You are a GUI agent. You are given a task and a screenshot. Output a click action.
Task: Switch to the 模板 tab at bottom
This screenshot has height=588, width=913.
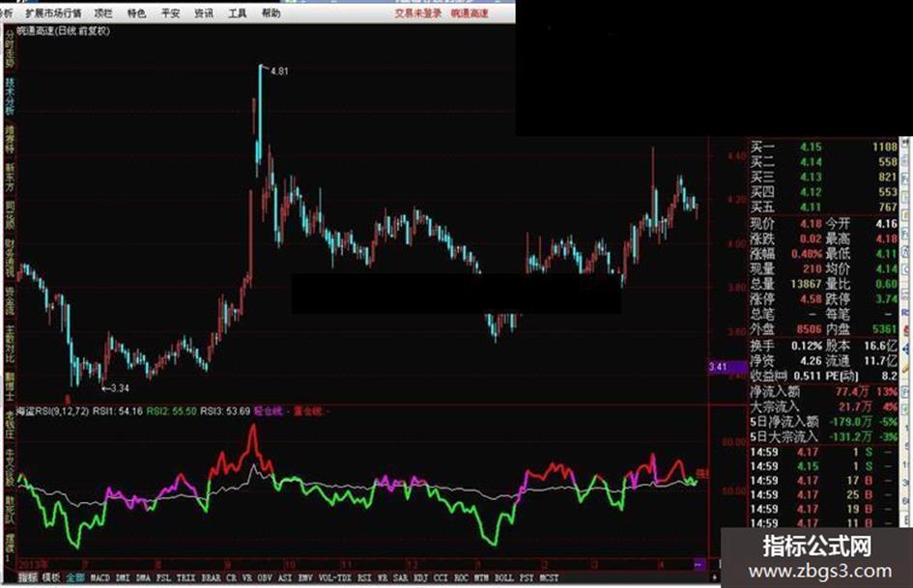point(51,577)
